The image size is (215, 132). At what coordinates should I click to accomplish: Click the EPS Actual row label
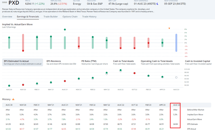191,129
